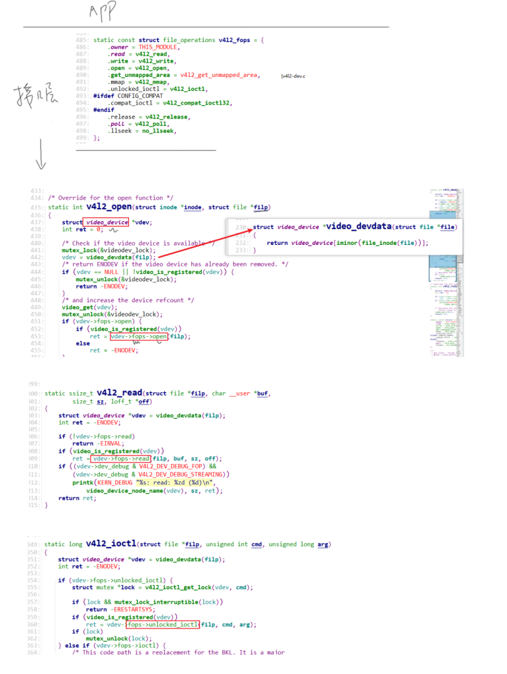Click 'return ret;' on line 314
The width and height of the screenshot is (507, 674).
pyautogui.click(x=78, y=498)
